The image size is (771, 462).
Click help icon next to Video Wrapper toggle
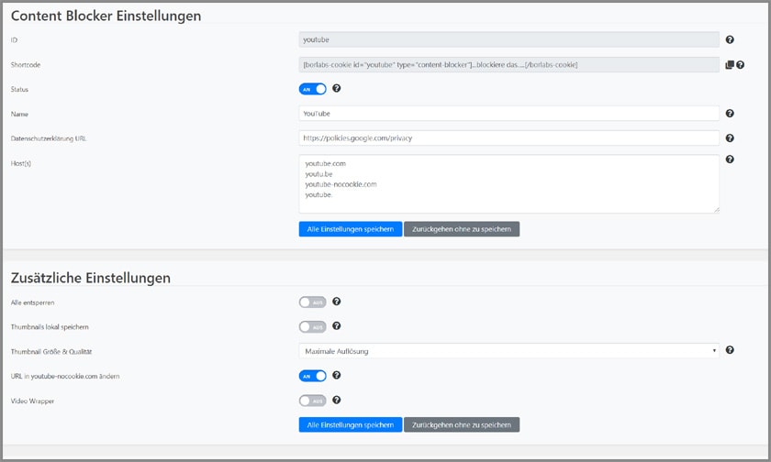click(x=337, y=401)
